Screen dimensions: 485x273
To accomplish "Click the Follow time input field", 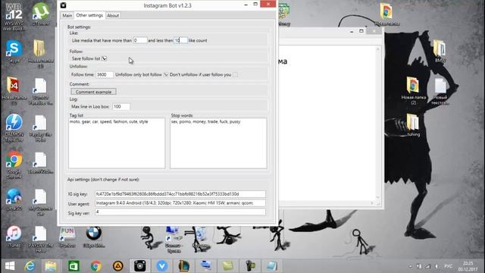I will pos(105,74).
